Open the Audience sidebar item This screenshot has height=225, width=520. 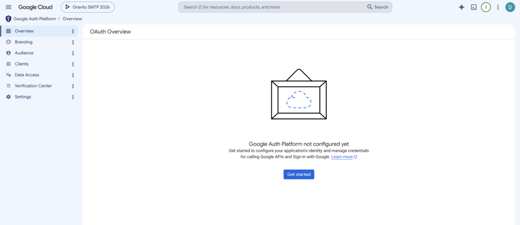coord(39,53)
